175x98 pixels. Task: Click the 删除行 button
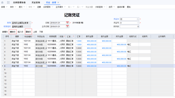[12, 32]
